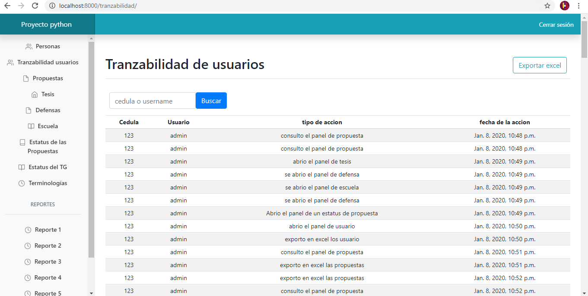Image resolution: width=588 pixels, height=296 pixels.
Task: Click the Cedula column header
Action: (x=129, y=122)
